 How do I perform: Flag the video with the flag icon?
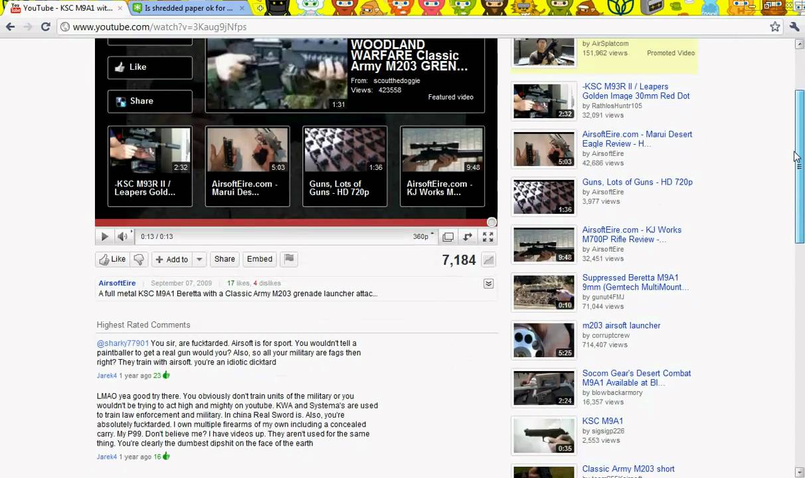coord(289,260)
